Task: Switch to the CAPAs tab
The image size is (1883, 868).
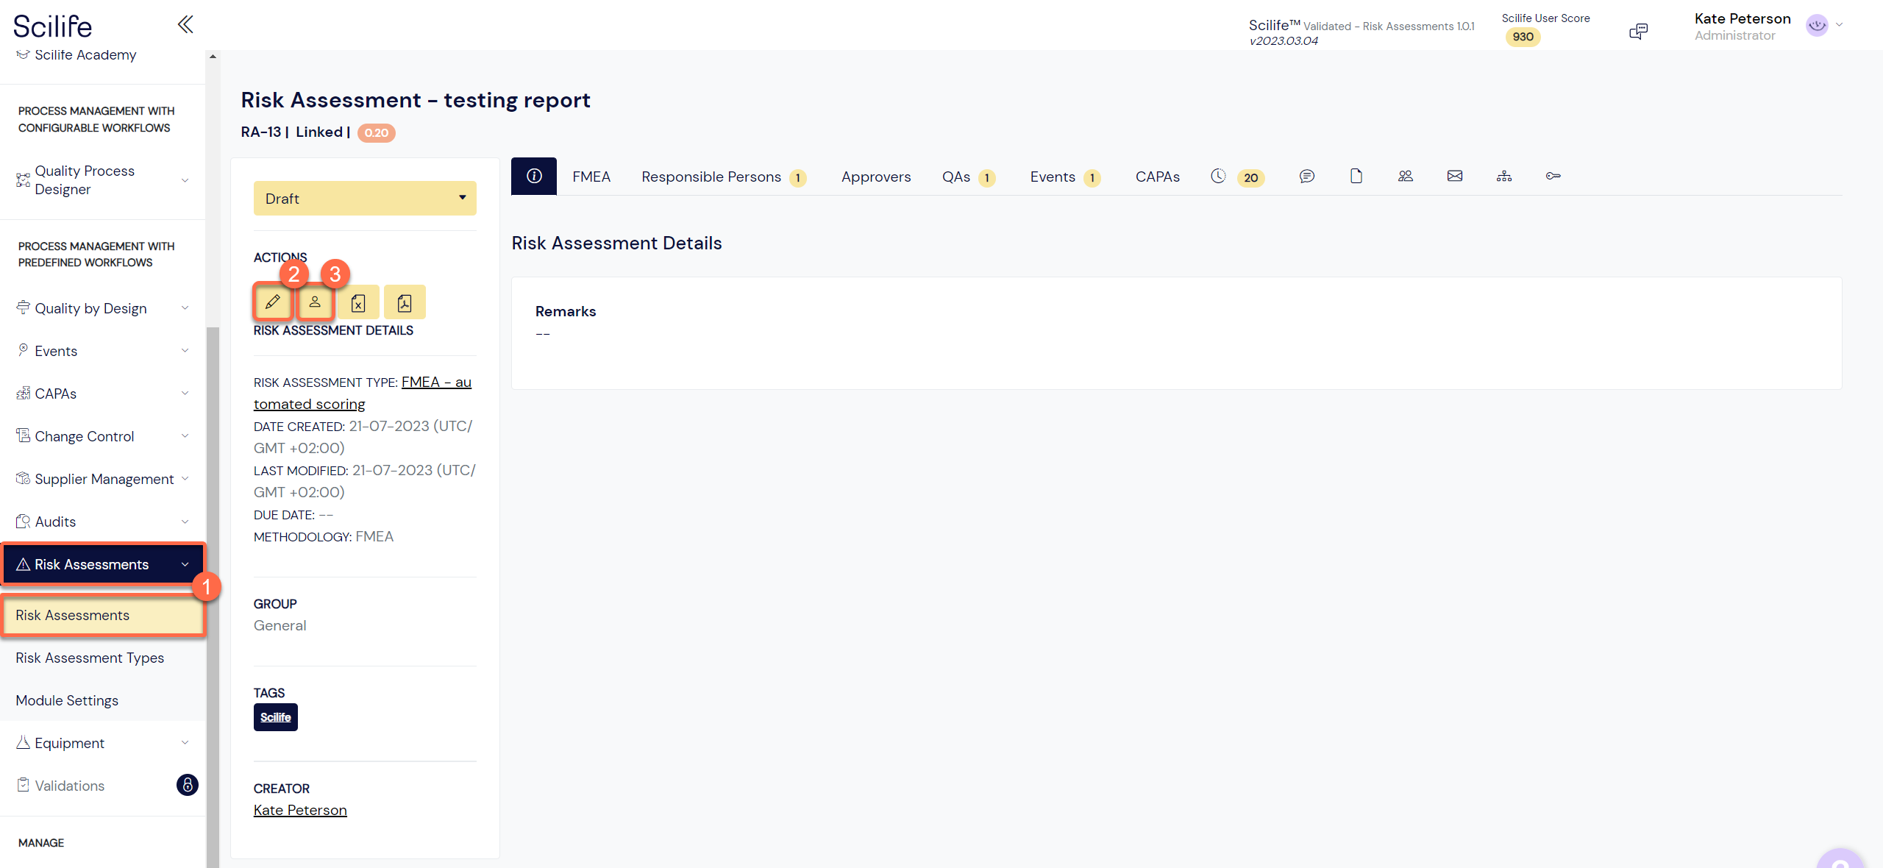Action: click(x=1157, y=177)
